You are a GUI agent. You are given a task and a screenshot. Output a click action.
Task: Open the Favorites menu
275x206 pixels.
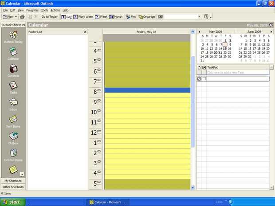click(32, 10)
